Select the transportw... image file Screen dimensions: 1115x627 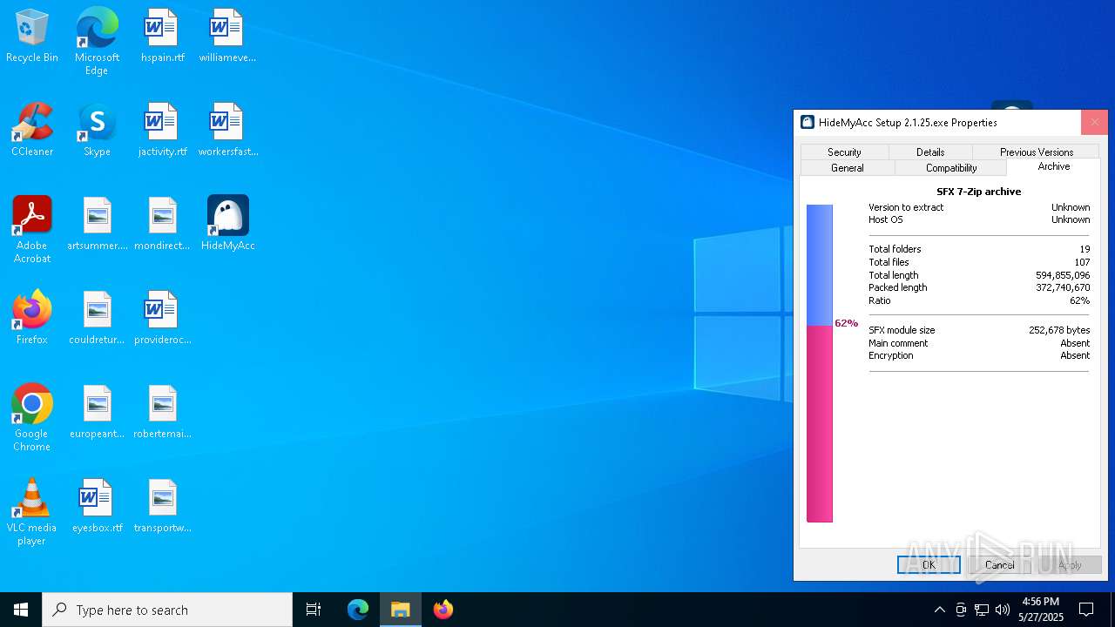point(162,507)
